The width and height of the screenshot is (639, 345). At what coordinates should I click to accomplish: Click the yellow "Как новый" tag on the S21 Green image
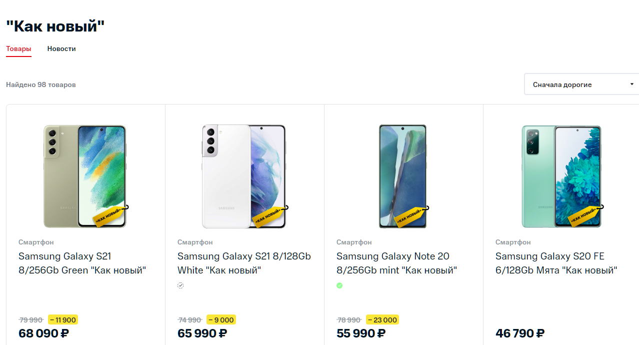point(109,216)
